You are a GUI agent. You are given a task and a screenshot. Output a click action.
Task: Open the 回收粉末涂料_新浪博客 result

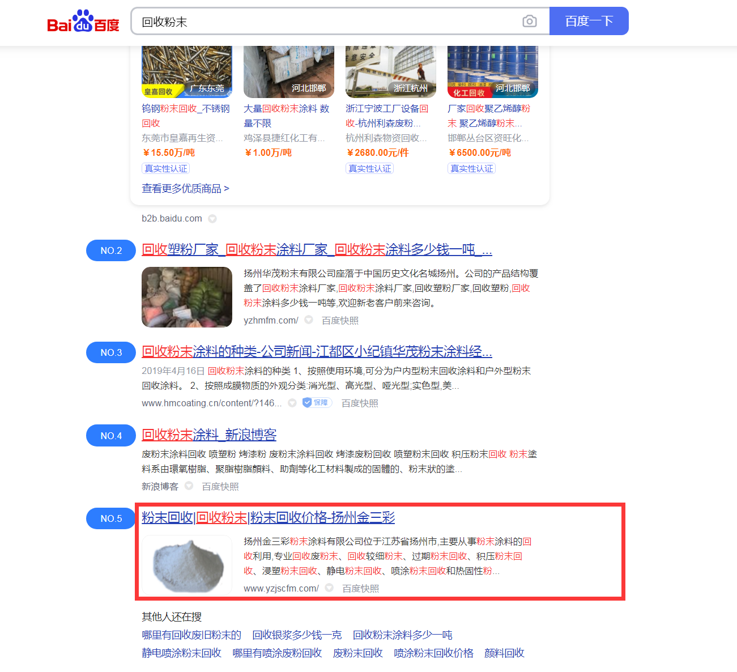click(209, 435)
